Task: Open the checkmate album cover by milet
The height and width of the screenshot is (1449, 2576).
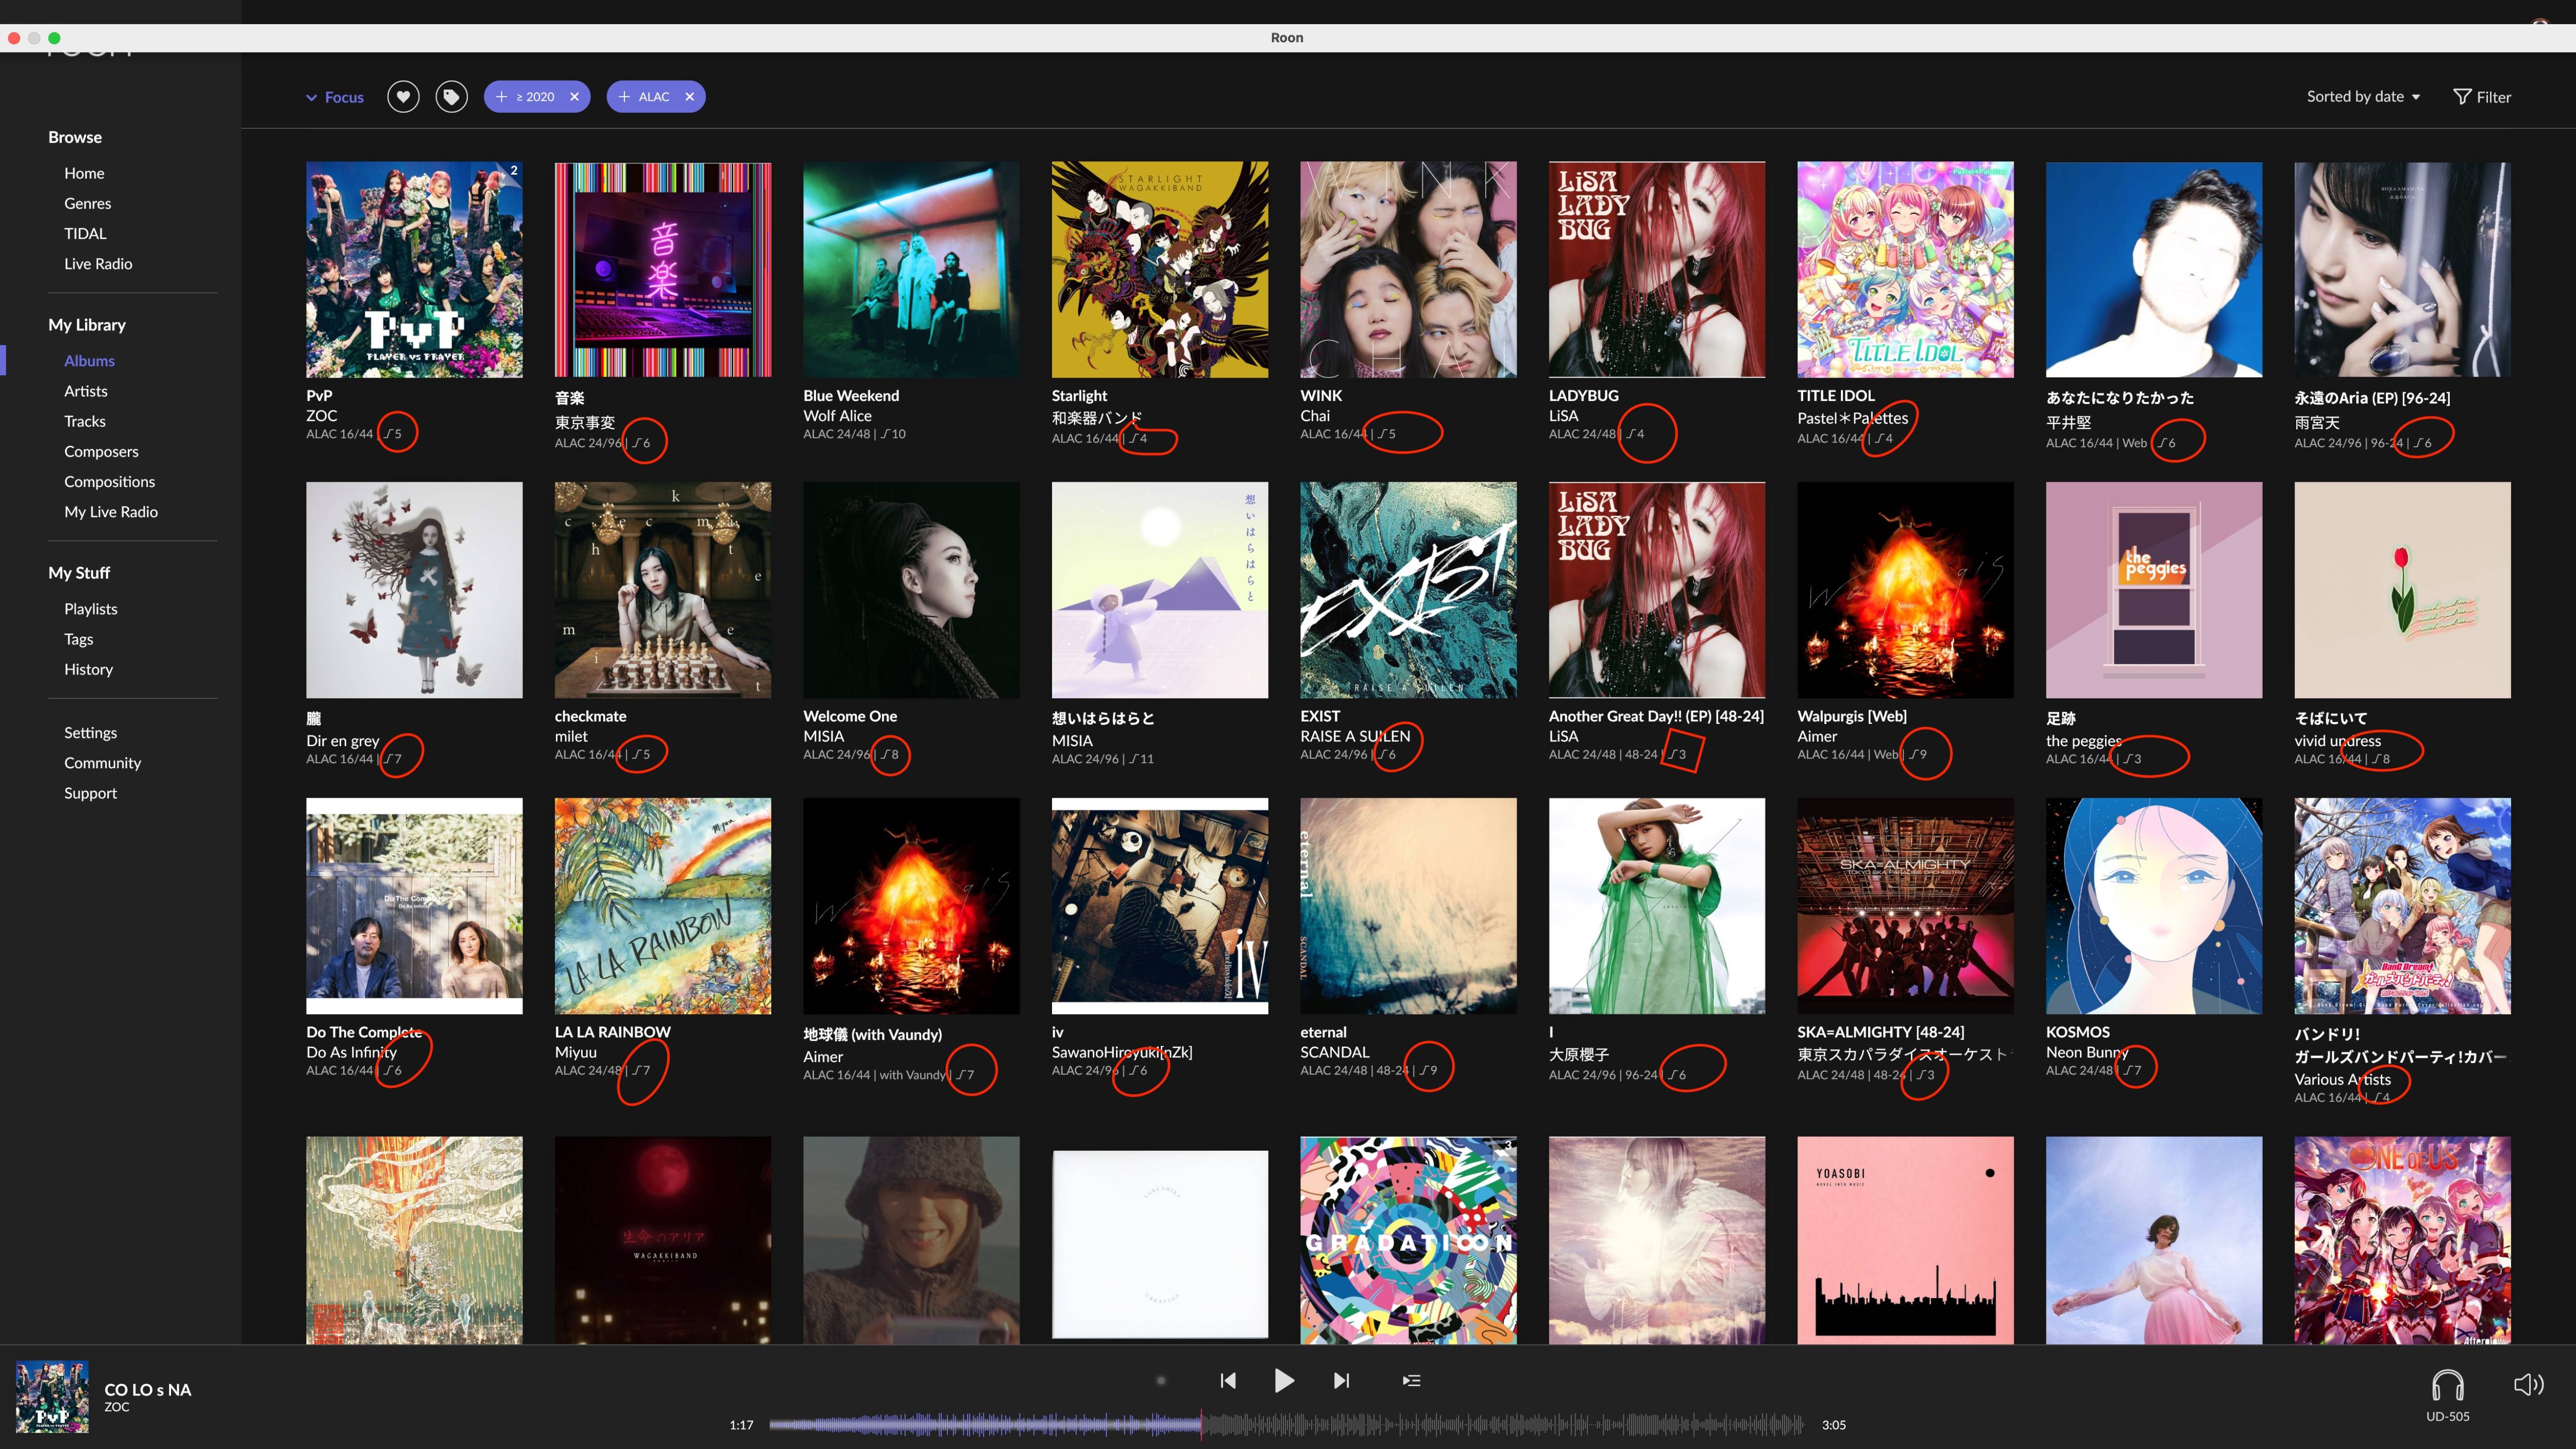Action: coord(663,590)
